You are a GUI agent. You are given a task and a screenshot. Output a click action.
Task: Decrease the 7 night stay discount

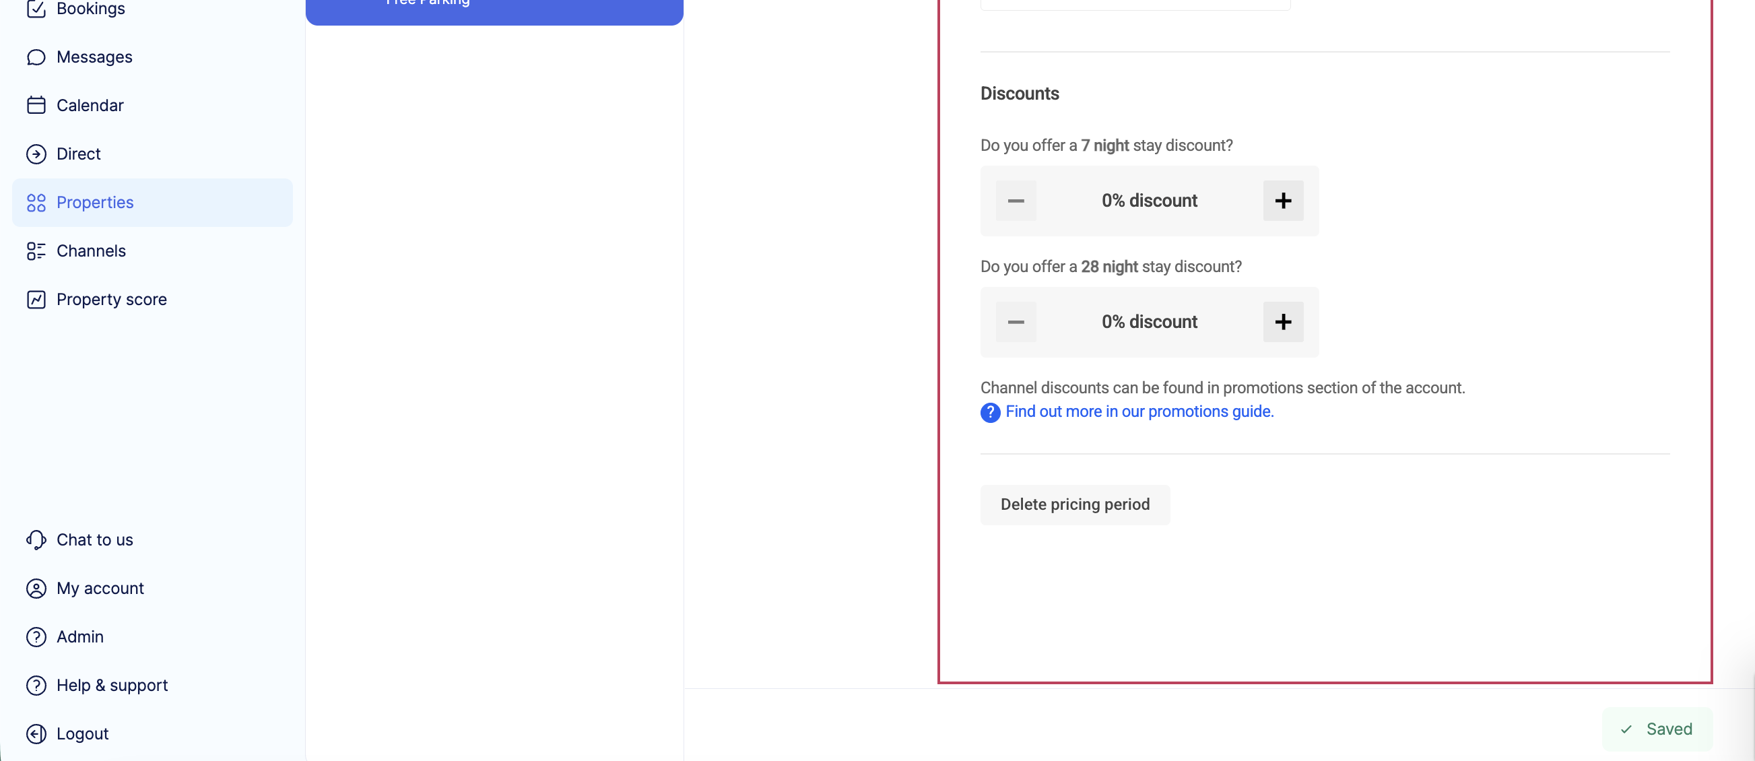point(1015,200)
